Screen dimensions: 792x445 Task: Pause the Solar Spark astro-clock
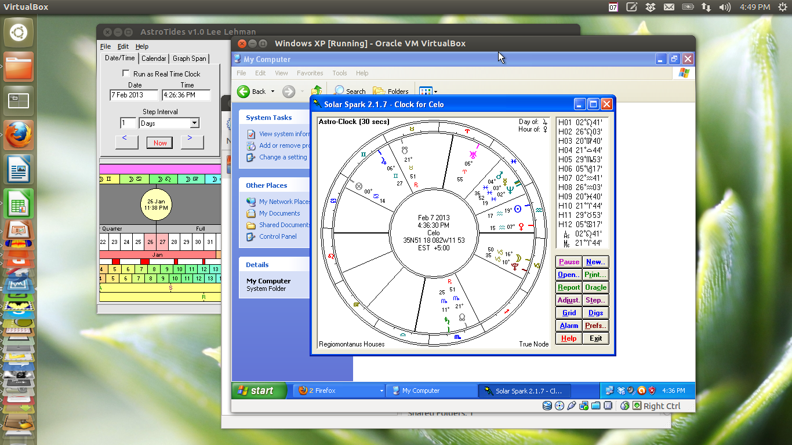568,261
